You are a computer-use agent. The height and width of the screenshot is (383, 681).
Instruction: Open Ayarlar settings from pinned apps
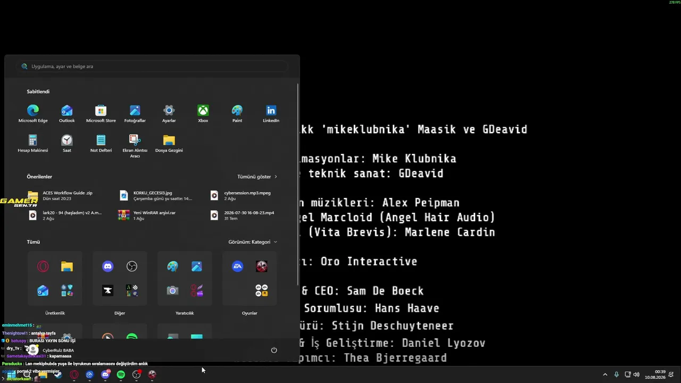point(169,113)
